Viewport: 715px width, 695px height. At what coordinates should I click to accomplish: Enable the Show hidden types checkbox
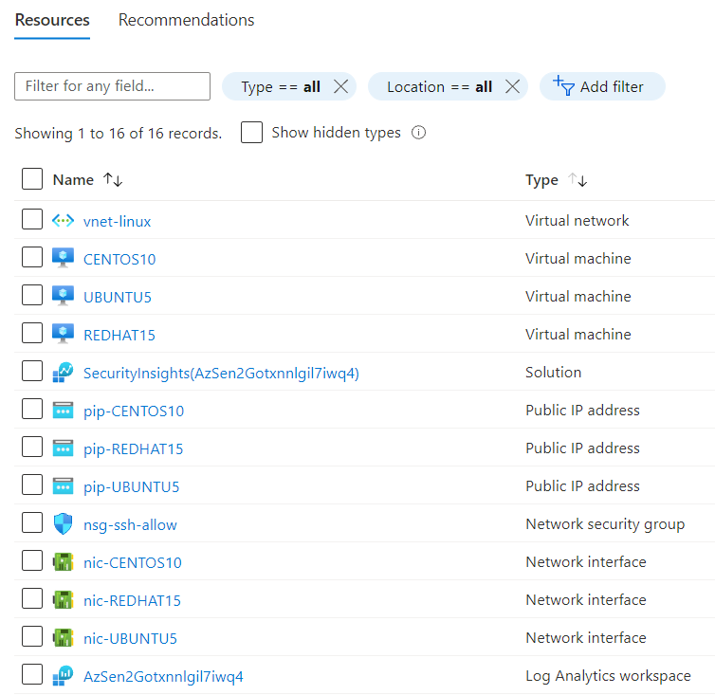tap(251, 132)
